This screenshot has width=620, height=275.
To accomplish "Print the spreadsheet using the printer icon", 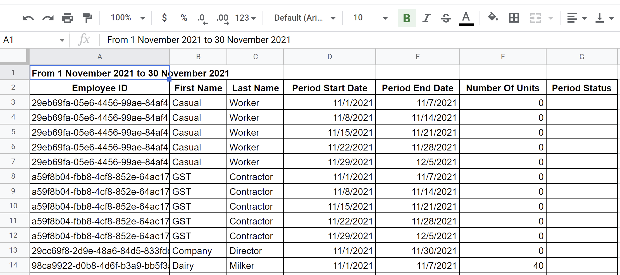I will [x=67, y=18].
